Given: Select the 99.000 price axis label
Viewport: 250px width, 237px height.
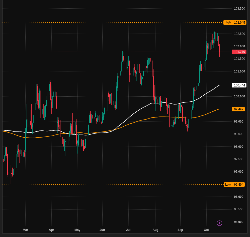Looking at the screenshot, I should [239, 122].
